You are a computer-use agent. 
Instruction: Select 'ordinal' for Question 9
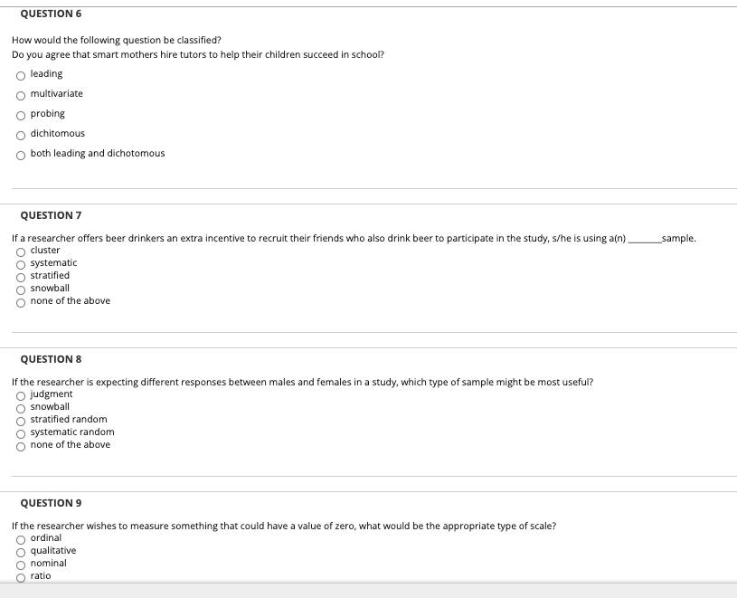(x=20, y=538)
